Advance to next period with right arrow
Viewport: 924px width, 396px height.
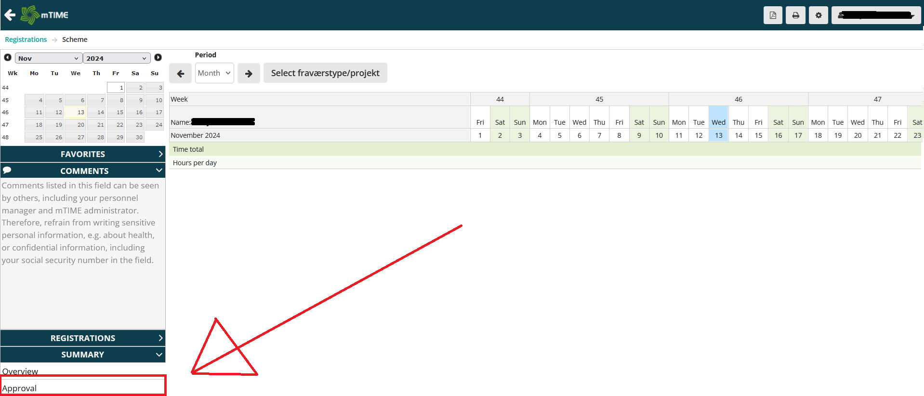[249, 73]
